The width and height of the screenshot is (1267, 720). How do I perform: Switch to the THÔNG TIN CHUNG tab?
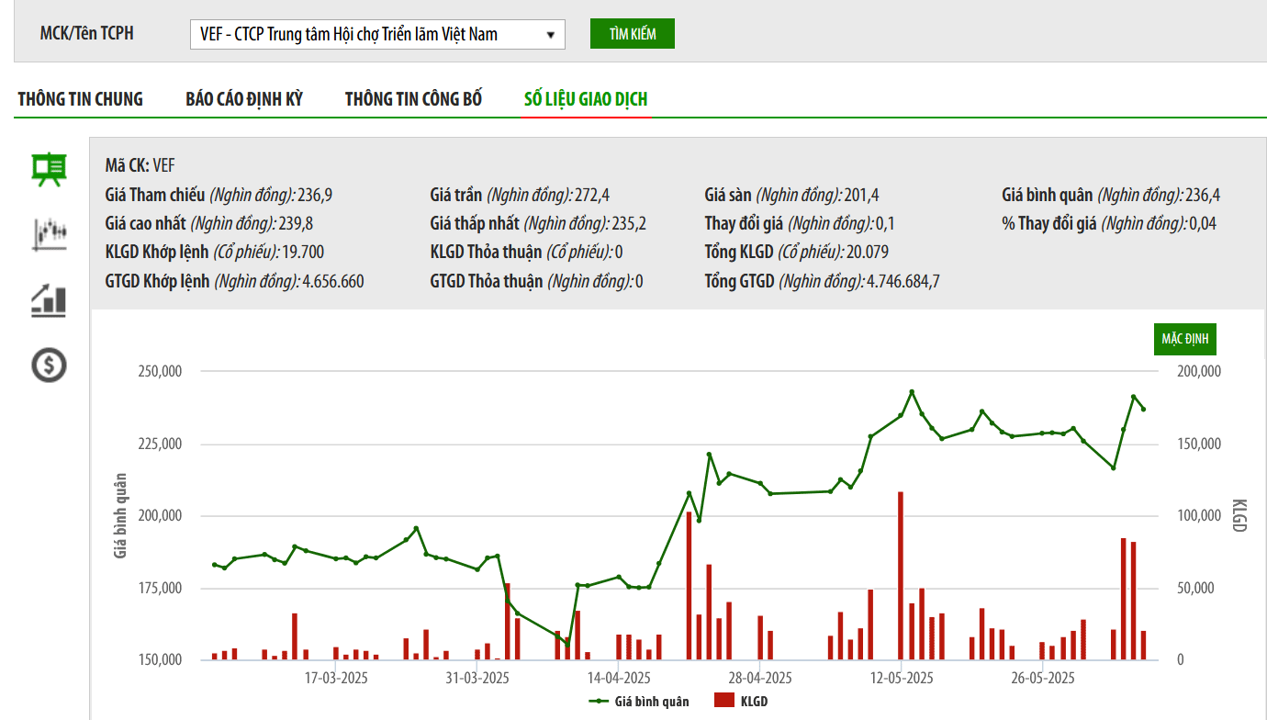click(x=81, y=99)
